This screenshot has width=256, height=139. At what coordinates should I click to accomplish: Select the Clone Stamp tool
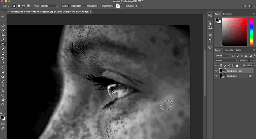[3, 53]
